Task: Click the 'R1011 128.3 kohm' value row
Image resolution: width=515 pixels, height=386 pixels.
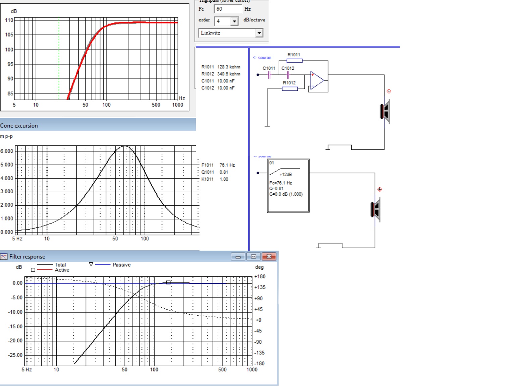Action: tap(221, 67)
